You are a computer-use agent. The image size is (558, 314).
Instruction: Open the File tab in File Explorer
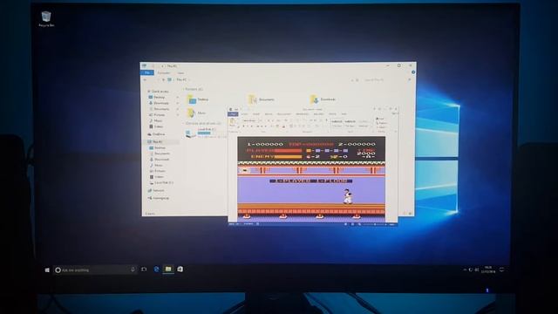[x=147, y=72]
